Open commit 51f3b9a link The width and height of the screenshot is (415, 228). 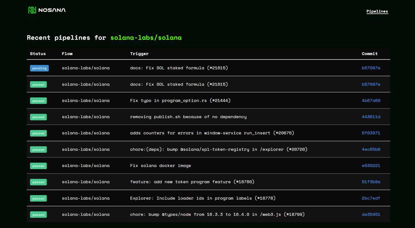(x=371, y=182)
